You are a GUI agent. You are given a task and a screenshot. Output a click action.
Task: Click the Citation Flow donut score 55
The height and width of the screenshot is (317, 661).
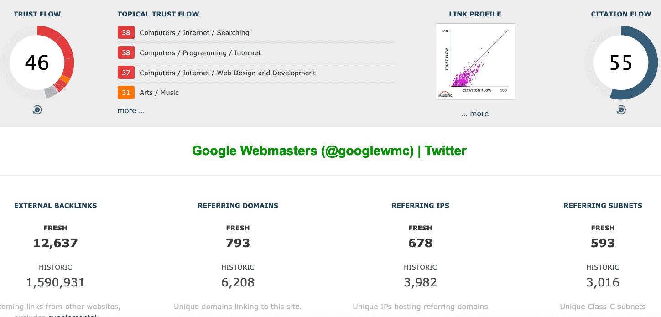point(621,62)
